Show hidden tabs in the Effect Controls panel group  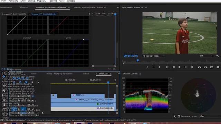click(x=118, y=7)
